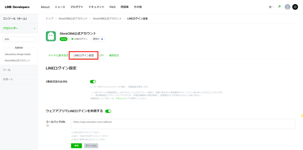The height and width of the screenshot is (150, 303).
Task: Switch to 権限設定 tab
Action: pyautogui.click(x=114, y=55)
